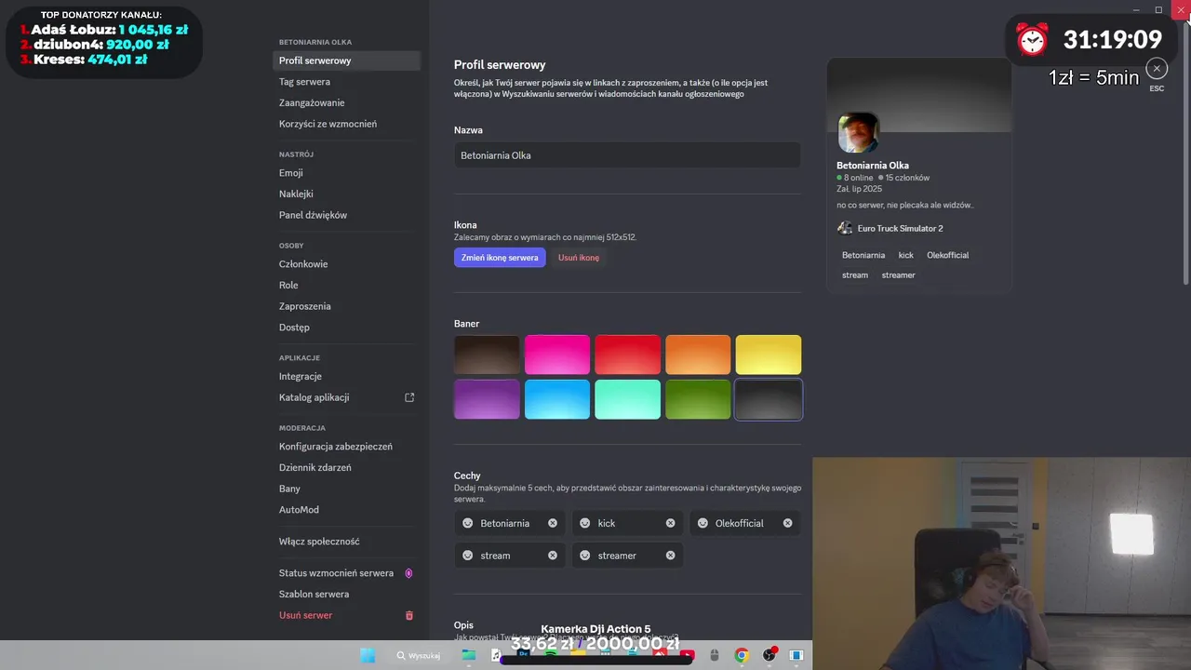Open OBS Studio from the taskbar
Viewport: 1191px width, 670px height.
769,655
